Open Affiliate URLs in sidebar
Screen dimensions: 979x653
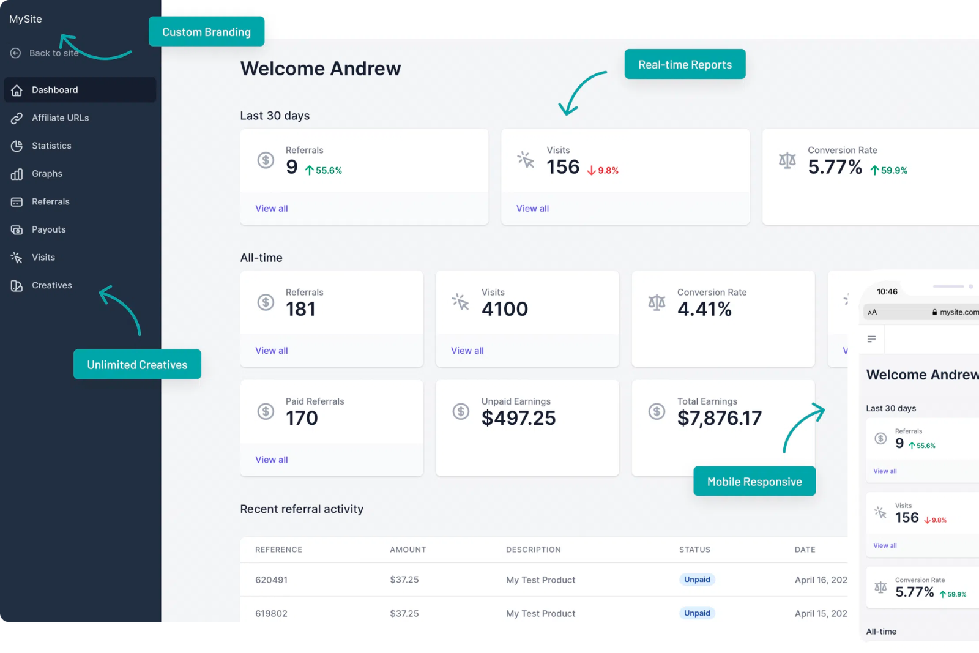[80, 118]
